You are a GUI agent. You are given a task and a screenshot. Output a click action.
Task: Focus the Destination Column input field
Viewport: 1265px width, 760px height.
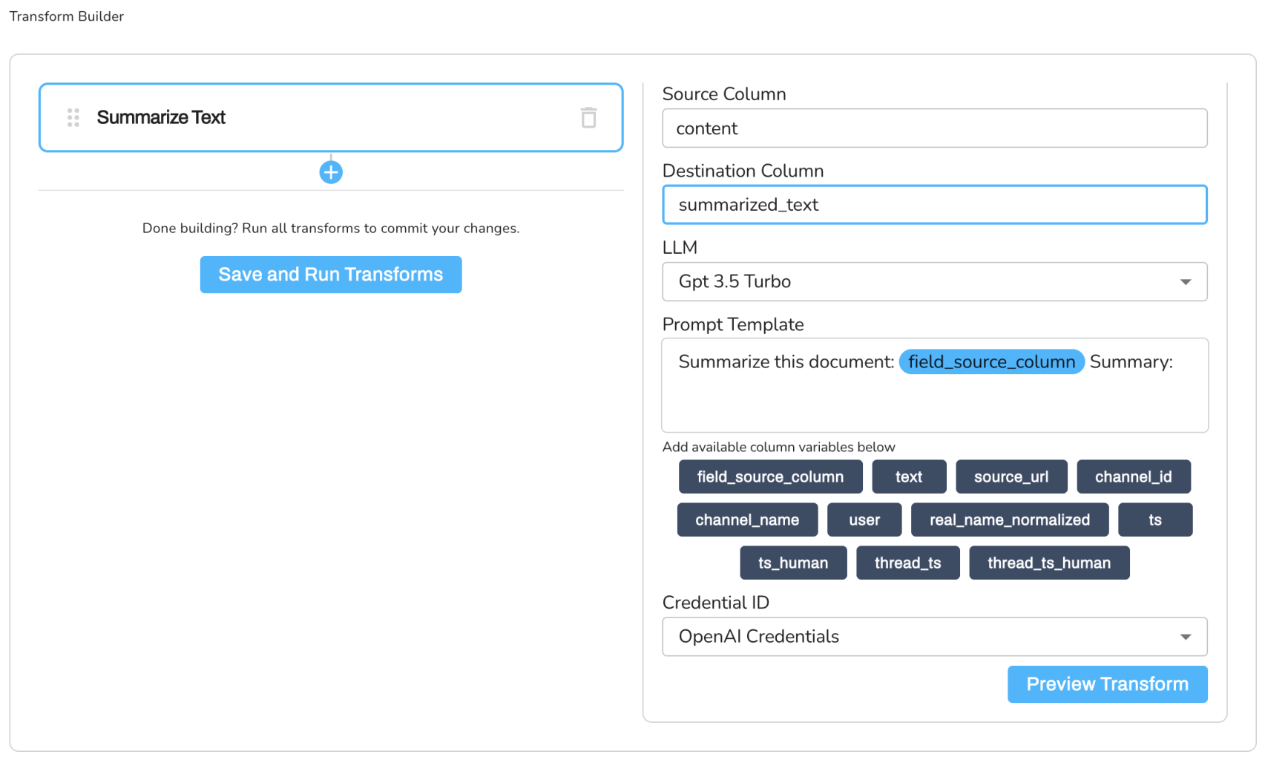934,205
